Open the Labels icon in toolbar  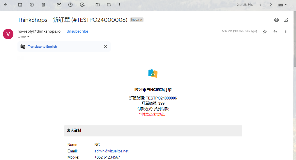tap(109, 5)
